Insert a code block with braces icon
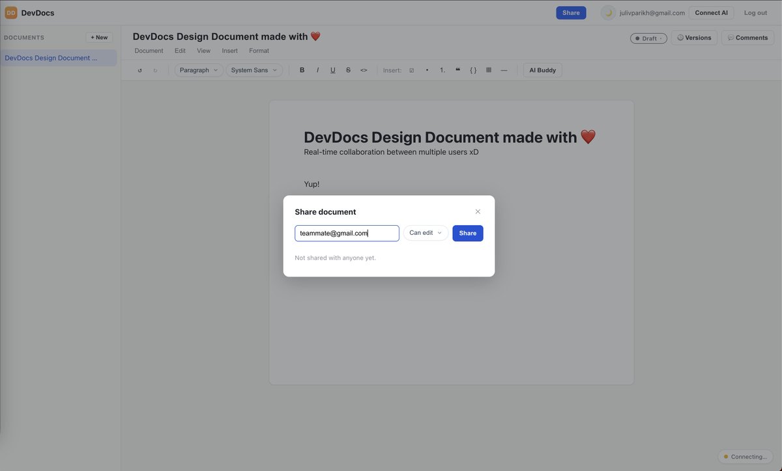 pyautogui.click(x=473, y=70)
